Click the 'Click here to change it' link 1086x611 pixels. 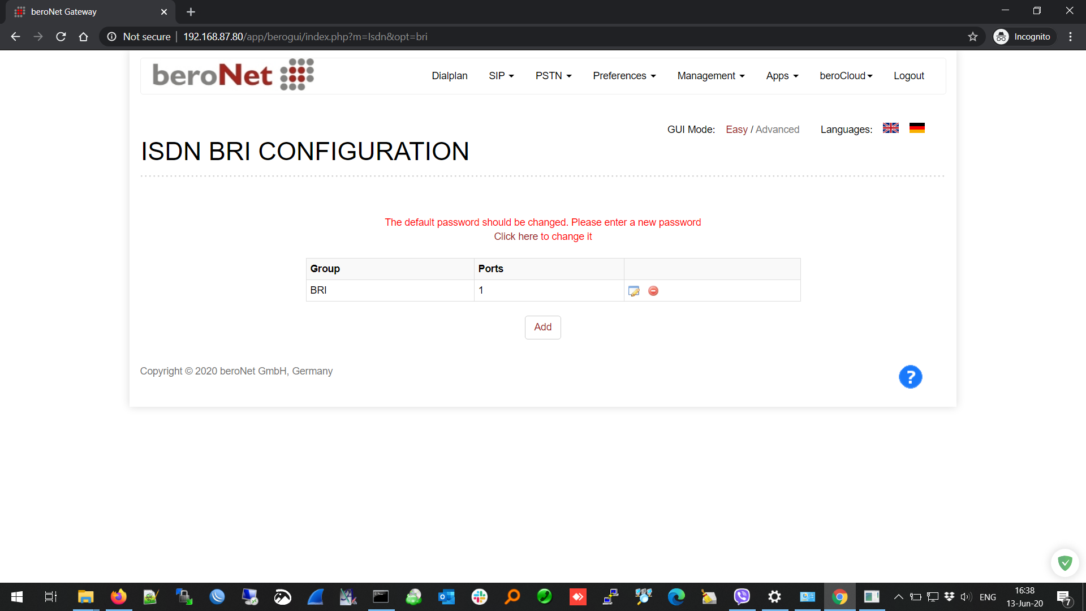click(x=542, y=236)
